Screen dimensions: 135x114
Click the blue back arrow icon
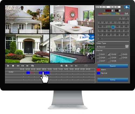pos(127,7)
